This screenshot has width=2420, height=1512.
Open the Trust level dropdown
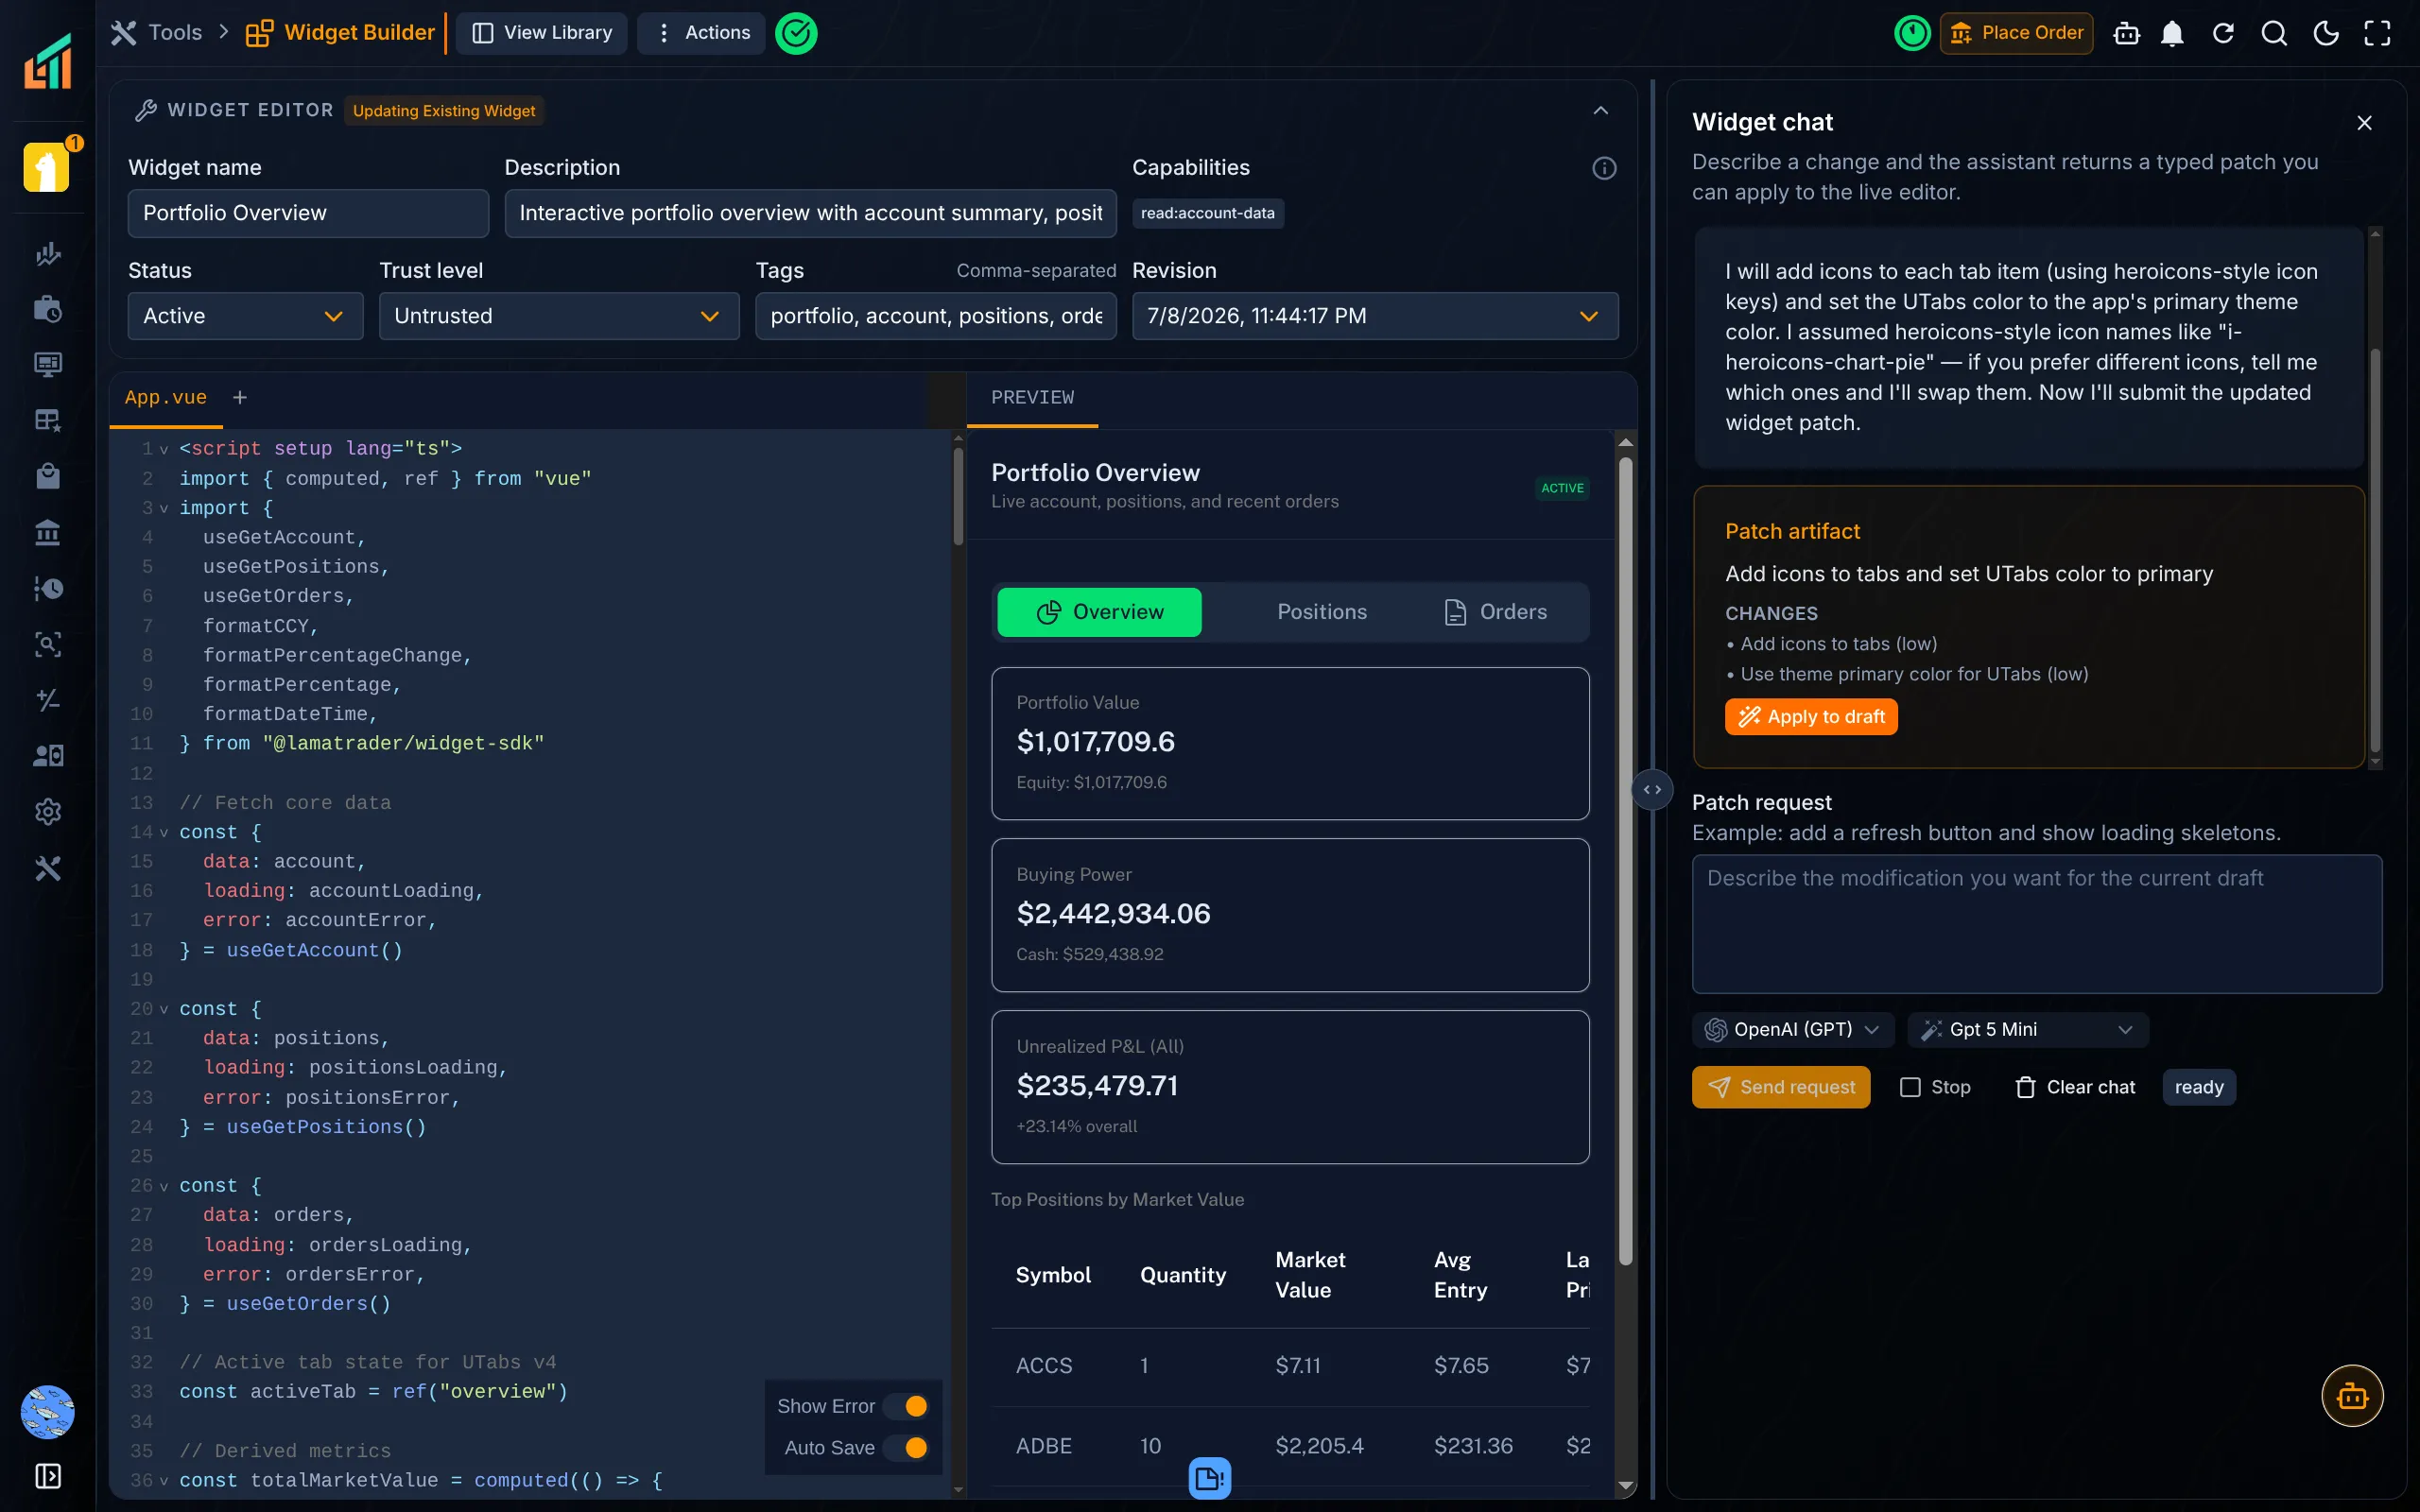pyautogui.click(x=559, y=316)
